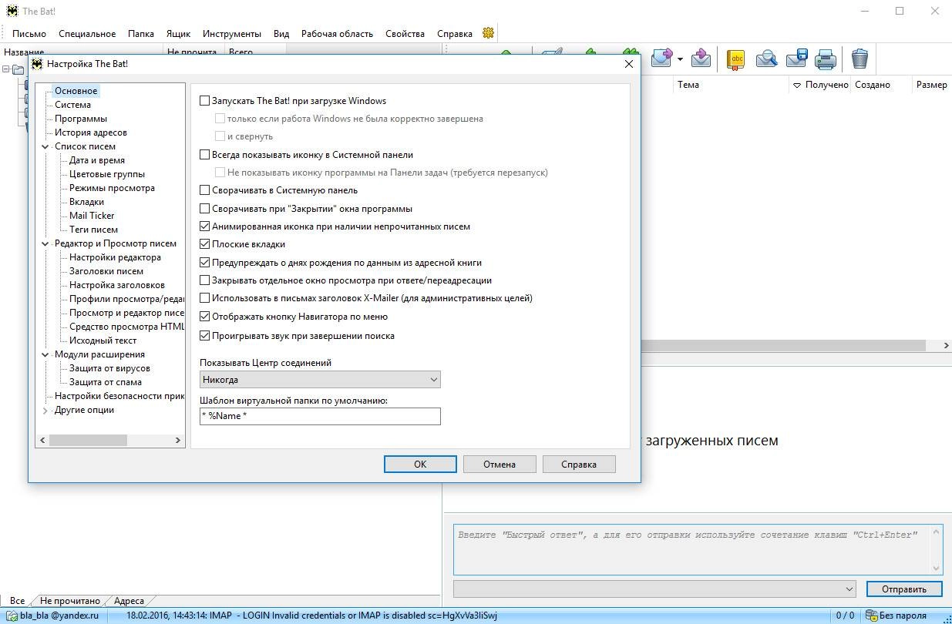Switch to the Не прочитано tab

tap(70, 601)
